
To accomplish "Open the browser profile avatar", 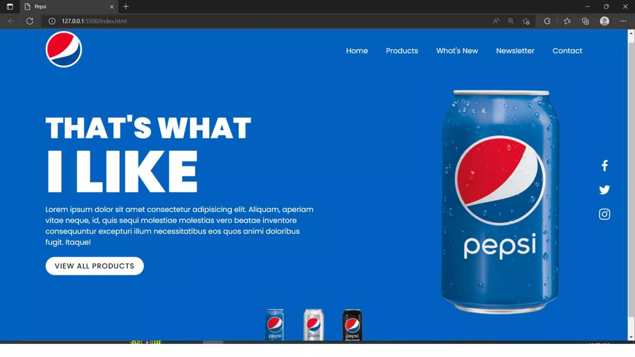I will click(x=604, y=21).
